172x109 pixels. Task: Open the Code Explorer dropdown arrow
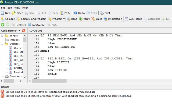pyautogui.click(x=19, y=31)
